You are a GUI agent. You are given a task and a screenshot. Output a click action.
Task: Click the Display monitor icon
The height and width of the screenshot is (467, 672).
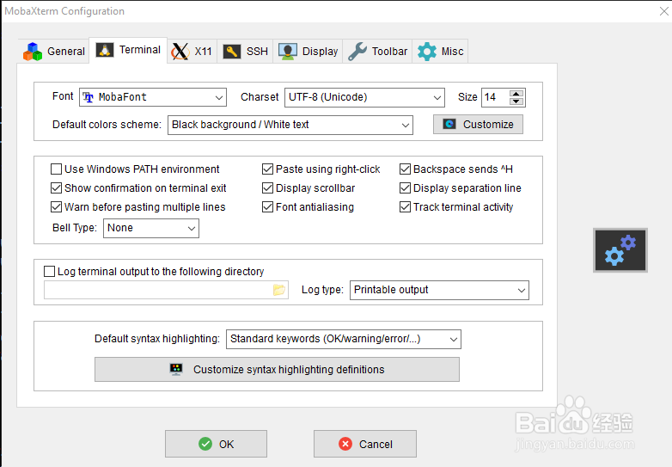[x=288, y=52]
